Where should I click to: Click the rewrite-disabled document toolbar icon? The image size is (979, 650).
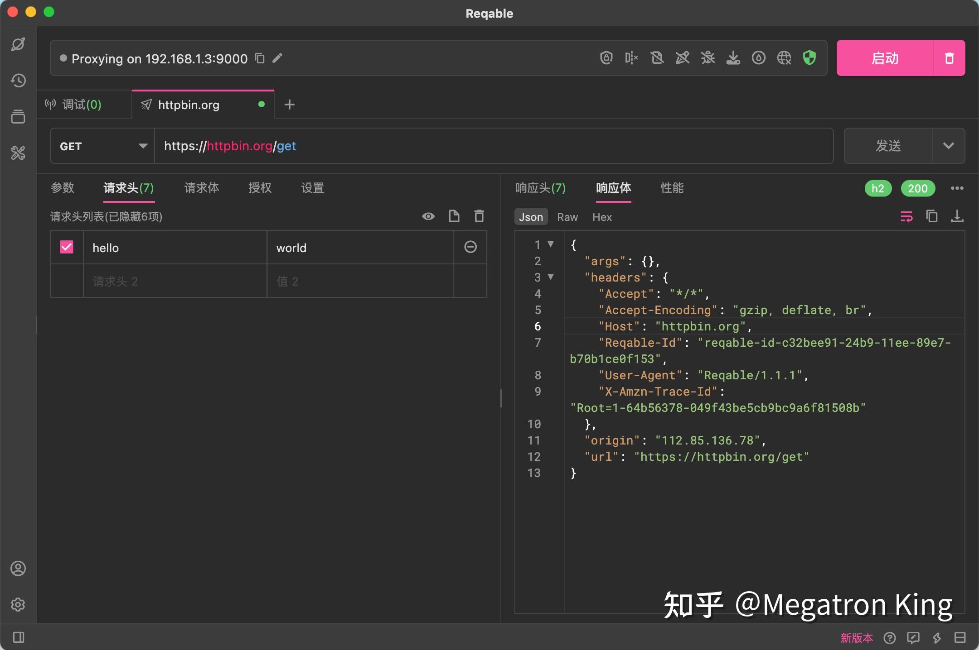[657, 58]
